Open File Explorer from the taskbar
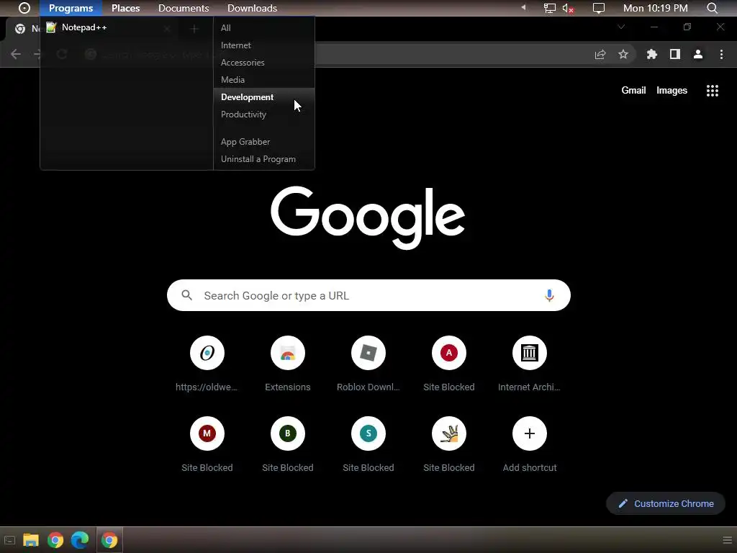 [31, 540]
